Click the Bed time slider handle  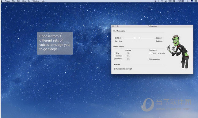pyautogui.click(x=139, y=38)
